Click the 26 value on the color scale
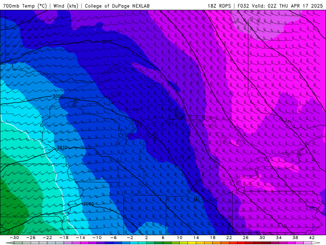Screen dimensions: 326x245 246,238
